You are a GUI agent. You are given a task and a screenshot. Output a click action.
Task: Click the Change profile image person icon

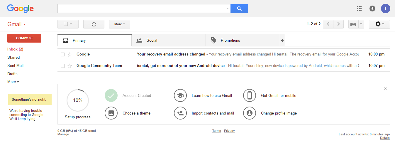coord(250,113)
